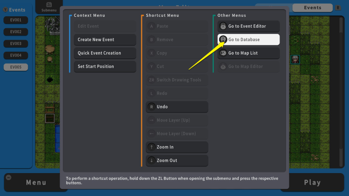Open the main Menu button
349x196 pixels.
pos(36,182)
